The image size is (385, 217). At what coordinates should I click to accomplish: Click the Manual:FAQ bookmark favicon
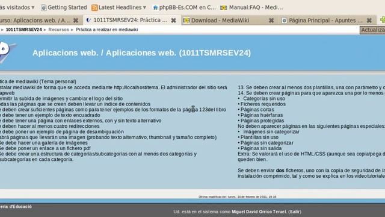click(x=223, y=8)
